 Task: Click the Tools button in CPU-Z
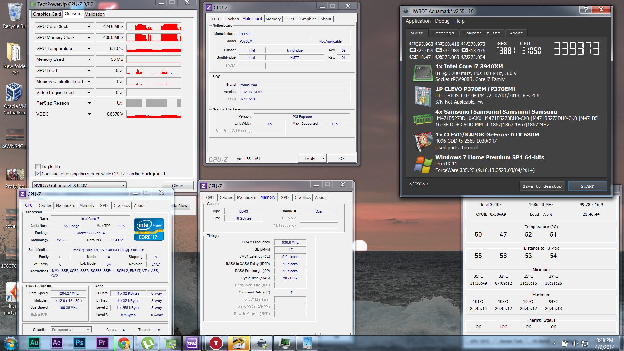pos(309,158)
